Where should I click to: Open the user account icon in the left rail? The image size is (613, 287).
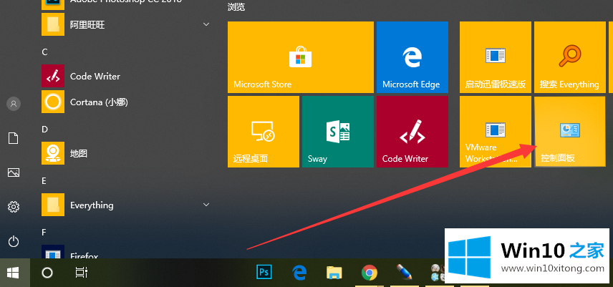click(14, 104)
